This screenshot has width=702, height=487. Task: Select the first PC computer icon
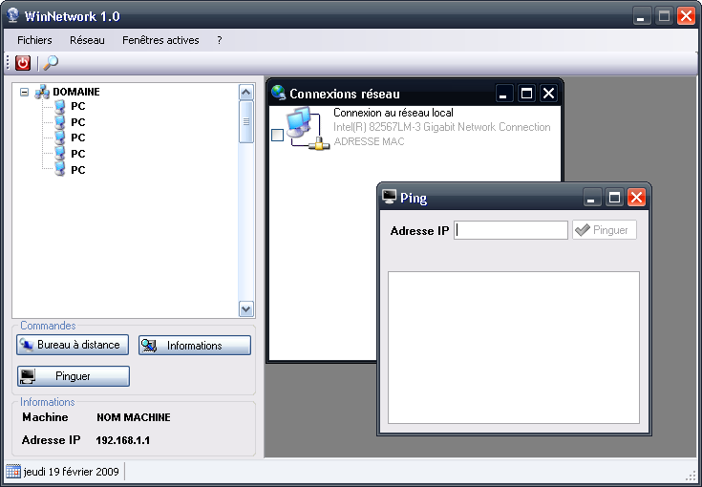60,107
